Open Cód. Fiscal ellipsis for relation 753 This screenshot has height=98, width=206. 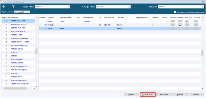[x=187, y=25]
